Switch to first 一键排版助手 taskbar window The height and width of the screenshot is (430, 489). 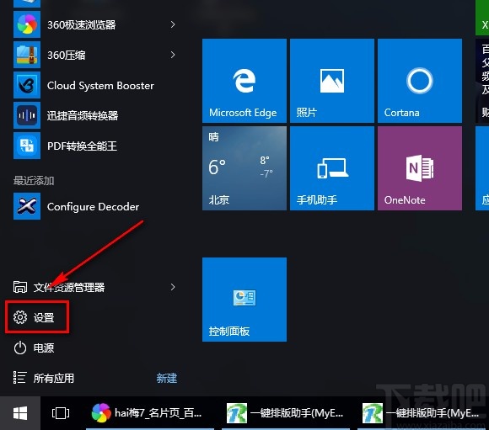pyautogui.click(x=286, y=413)
